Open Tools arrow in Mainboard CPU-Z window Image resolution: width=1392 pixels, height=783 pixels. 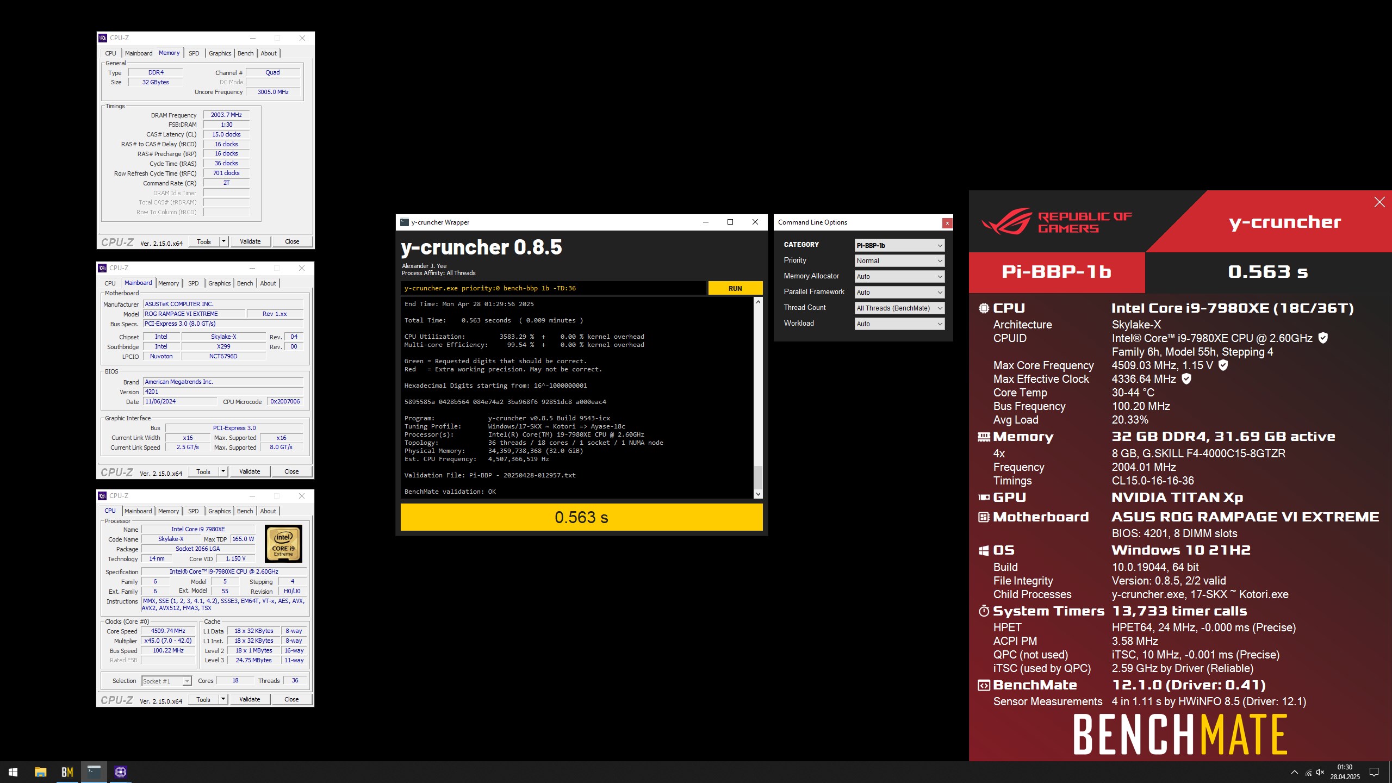tap(223, 471)
